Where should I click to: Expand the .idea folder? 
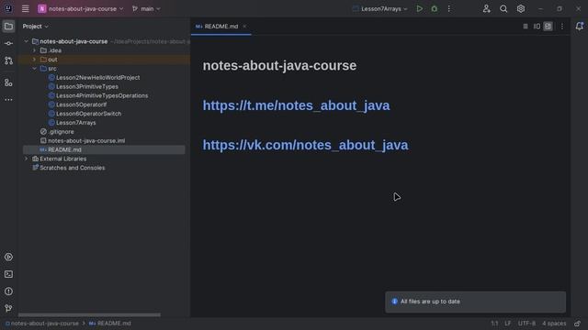[x=35, y=50]
